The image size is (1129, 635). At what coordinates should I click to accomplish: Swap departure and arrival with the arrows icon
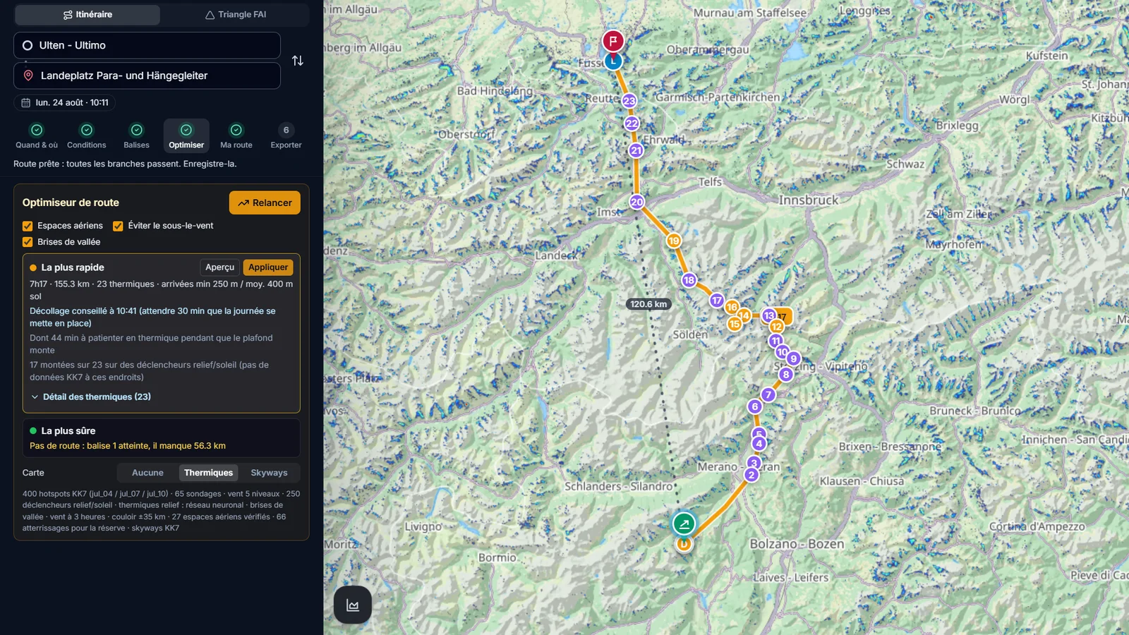tap(298, 61)
